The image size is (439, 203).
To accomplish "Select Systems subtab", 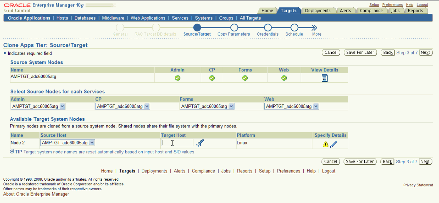I will coord(204,18).
